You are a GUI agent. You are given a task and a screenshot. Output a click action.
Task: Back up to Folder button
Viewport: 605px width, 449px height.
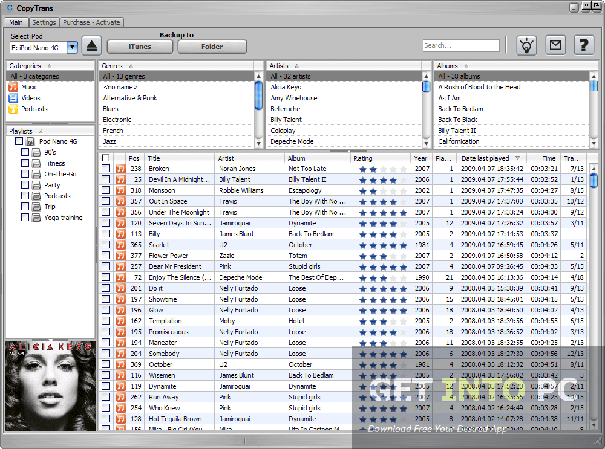(x=212, y=47)
